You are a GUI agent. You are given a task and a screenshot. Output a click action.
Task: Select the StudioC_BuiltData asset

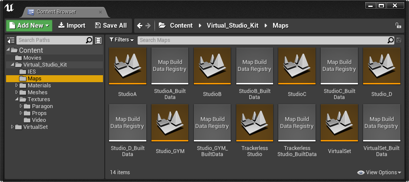click(x=339, y=66)
